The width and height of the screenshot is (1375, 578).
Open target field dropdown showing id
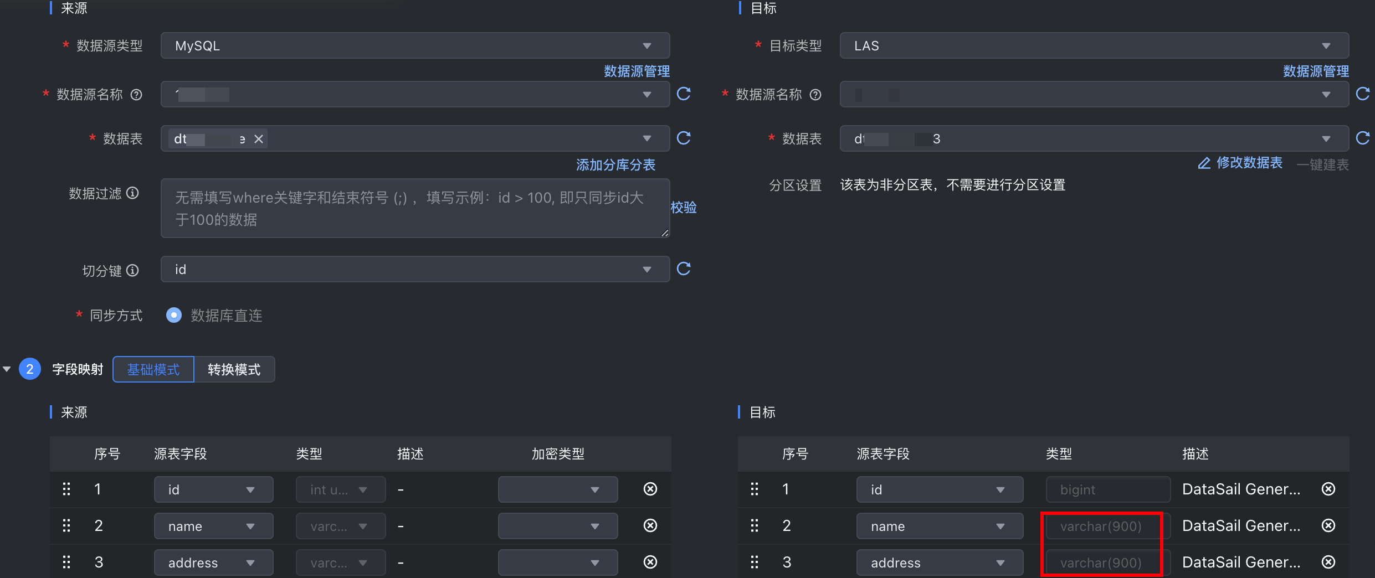click(940, 489)
